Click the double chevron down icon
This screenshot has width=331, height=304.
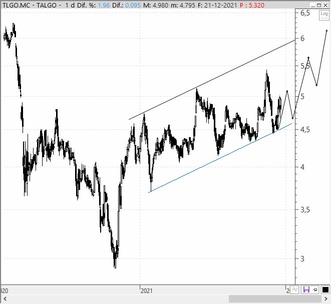294,289
